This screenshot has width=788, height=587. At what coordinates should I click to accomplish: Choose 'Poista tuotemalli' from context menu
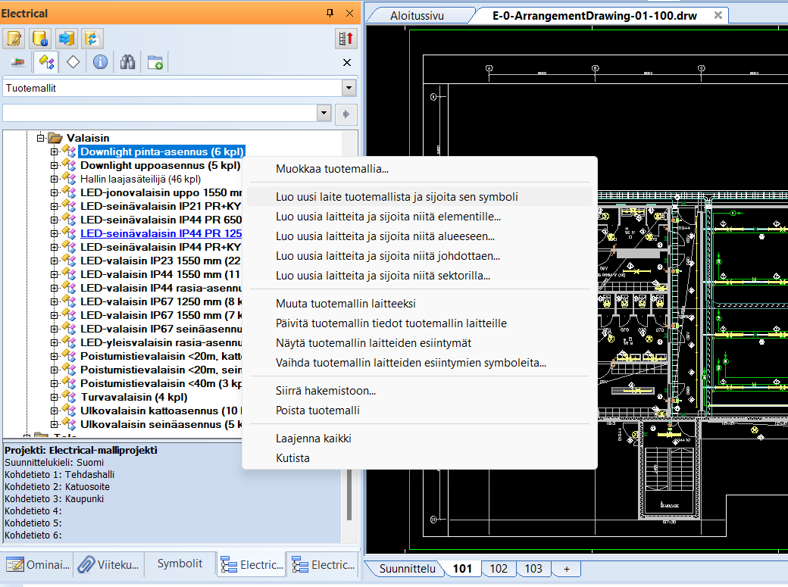pyautogui.click(x=317, y=411)
